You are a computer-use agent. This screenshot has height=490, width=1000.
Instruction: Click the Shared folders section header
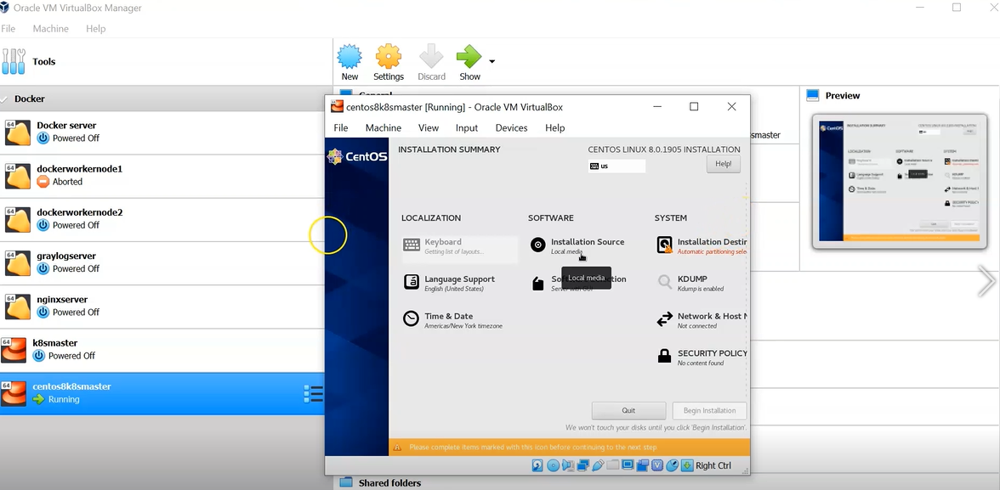pyautogui.click(x=389, y=483)
